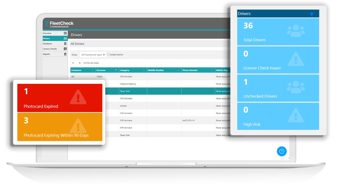Select the Unchecked Drivers tile

click(278, 88)
